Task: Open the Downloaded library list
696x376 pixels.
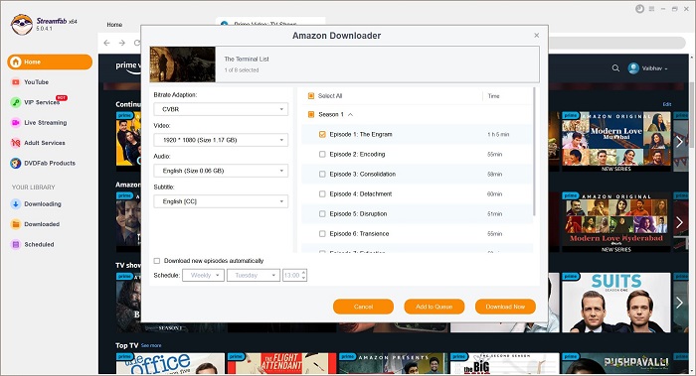Action: 42,224
